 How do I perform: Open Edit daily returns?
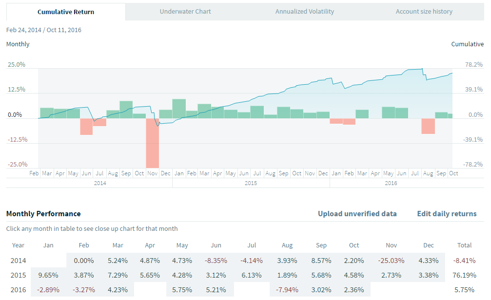pyautogui.click(x=447, y=213)
